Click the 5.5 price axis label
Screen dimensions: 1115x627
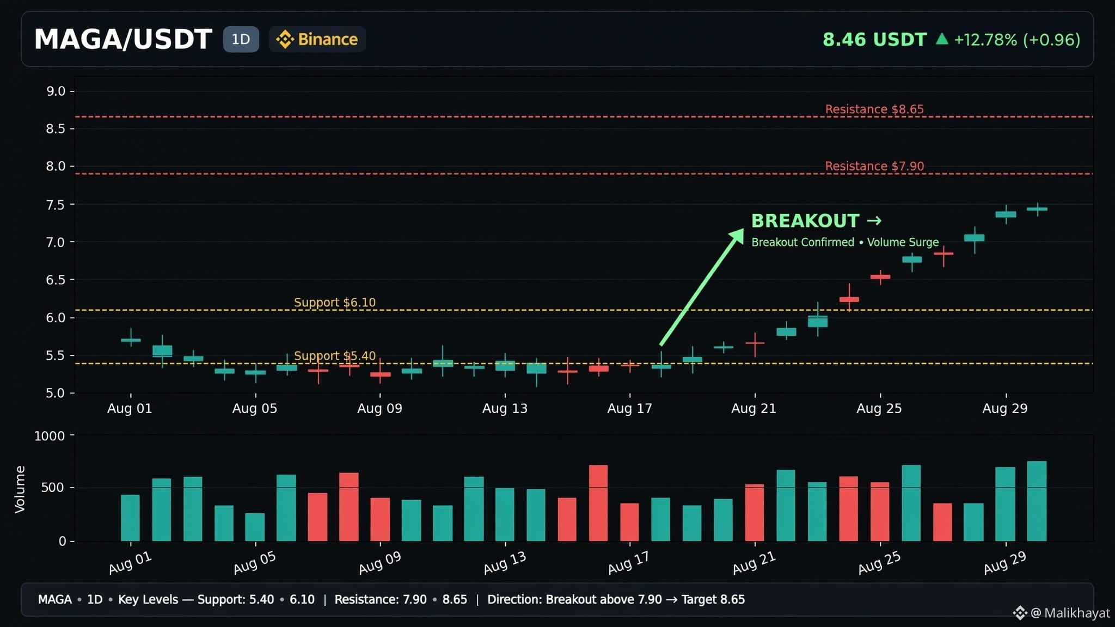(x=56, y=355)
